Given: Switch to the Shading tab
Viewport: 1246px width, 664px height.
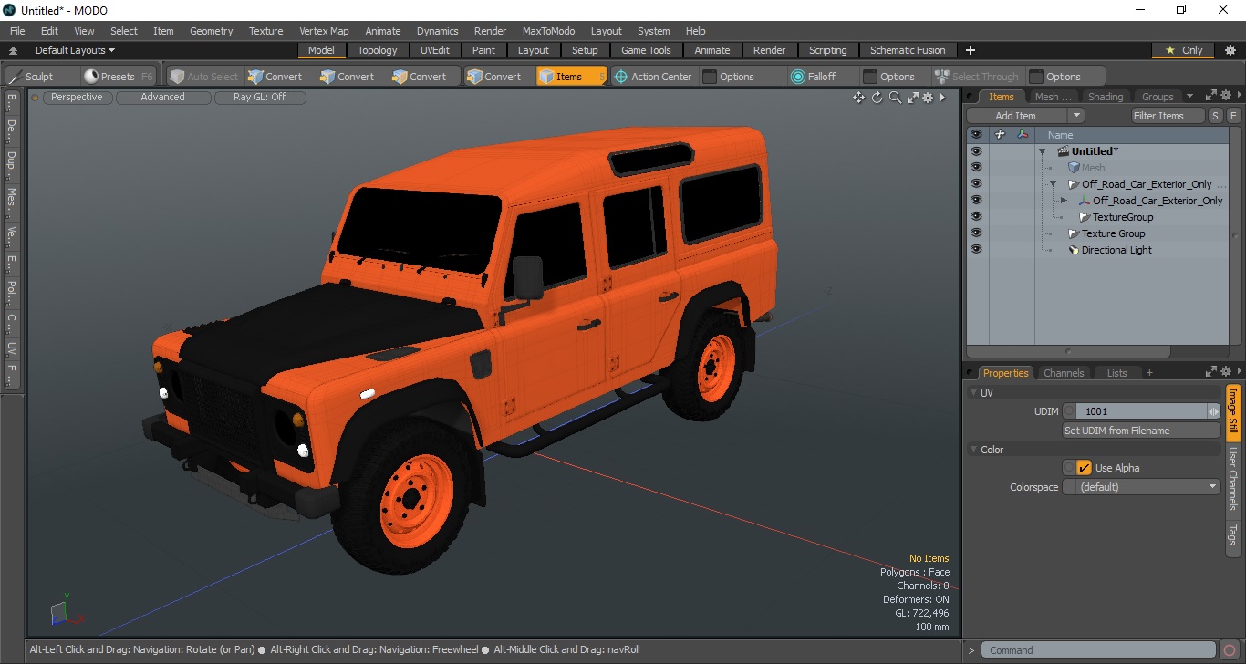Looking at the screenshot, I should coord(1106,97).
